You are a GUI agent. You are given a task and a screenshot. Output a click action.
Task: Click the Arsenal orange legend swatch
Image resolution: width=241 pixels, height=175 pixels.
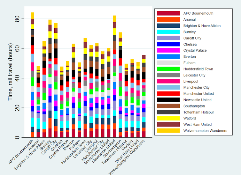tap(168, 19)
